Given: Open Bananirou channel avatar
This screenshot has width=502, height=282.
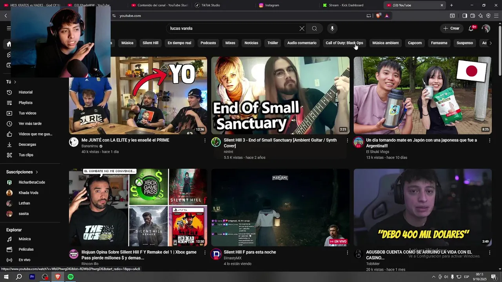Looking at the screenshot, I should tap(74, 142).
